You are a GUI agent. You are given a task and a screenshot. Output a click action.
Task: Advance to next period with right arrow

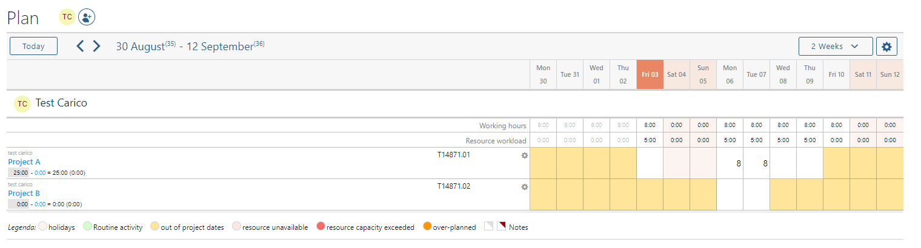point(96,46)
